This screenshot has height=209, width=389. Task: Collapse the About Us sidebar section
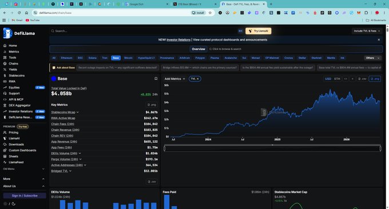24,186
